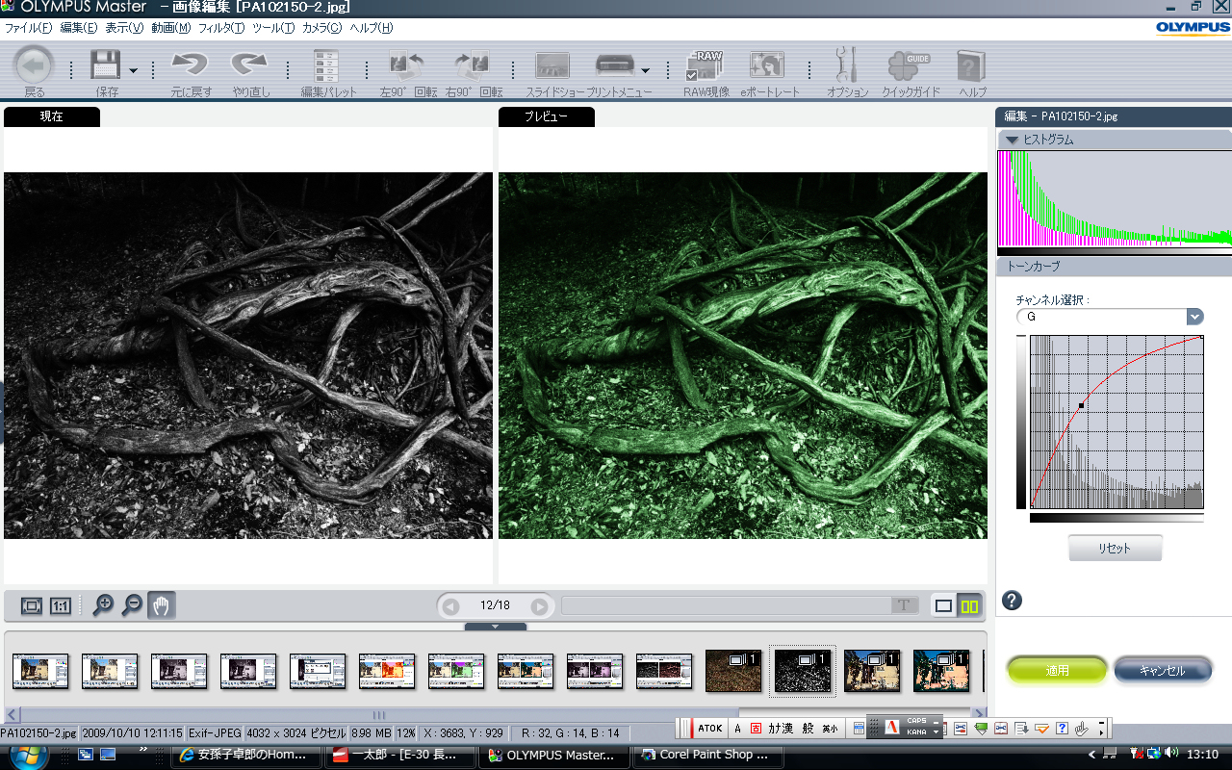Click the tone curve control point

[1082, 406]
